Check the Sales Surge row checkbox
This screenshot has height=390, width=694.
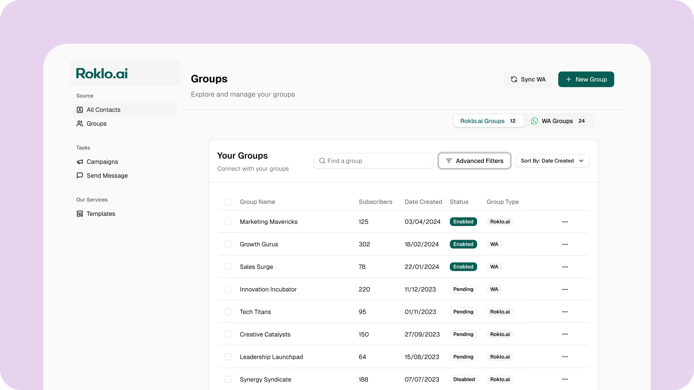pos(228,266)
